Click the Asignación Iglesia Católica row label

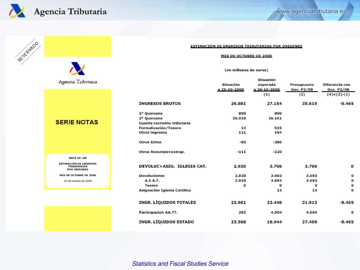pyautogui.click(x=165, y=190)
